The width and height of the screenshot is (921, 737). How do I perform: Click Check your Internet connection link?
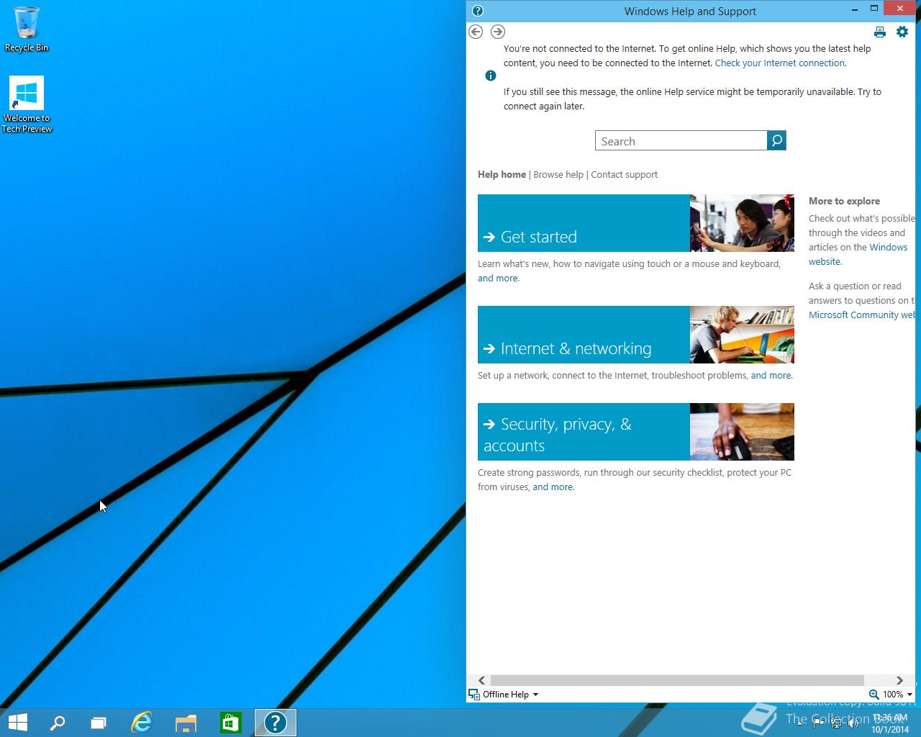pyautogui.click(x=780, y=63)
